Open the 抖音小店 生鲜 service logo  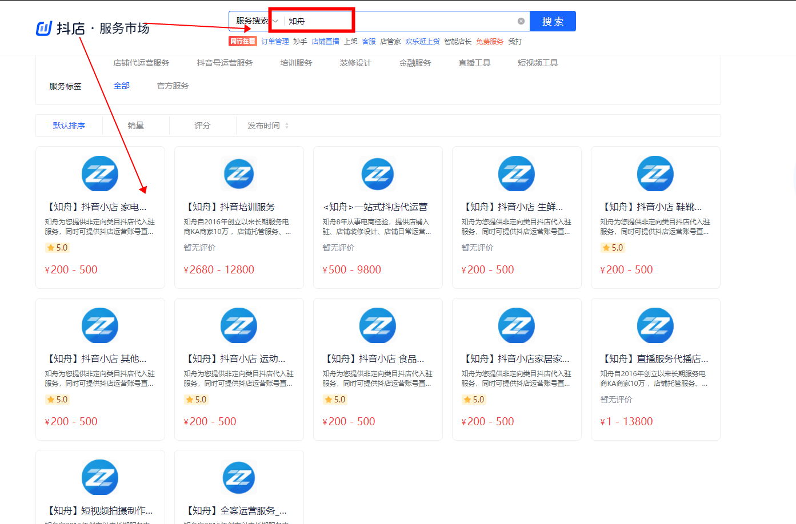click(517, 174)
